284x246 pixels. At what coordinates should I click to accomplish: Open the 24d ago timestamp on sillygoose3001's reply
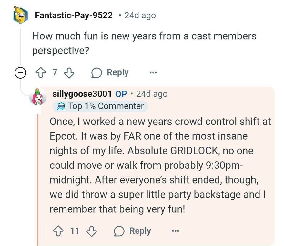[x=152, y=94]
